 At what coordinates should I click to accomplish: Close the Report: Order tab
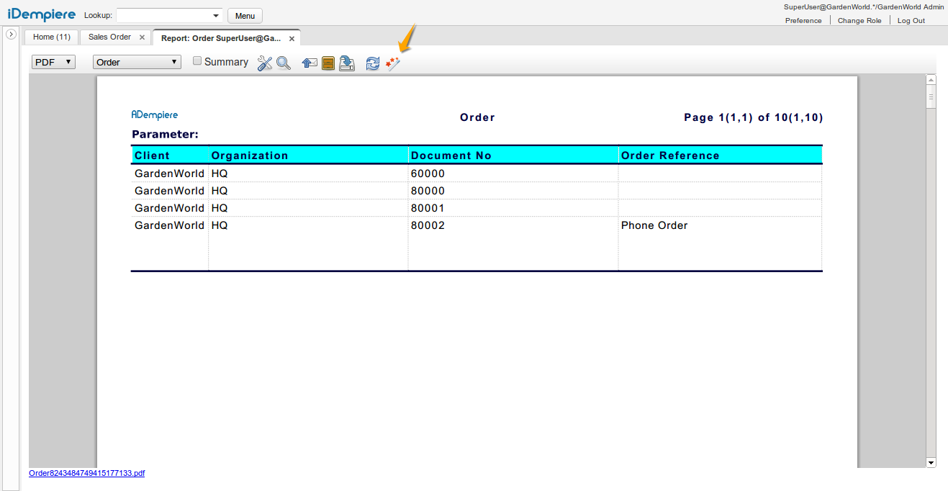point(292,38)
